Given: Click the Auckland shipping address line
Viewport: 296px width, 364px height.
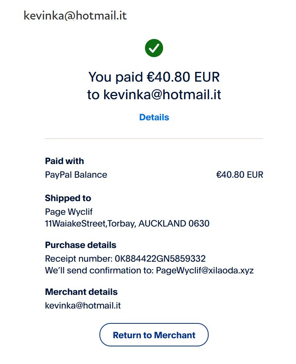Looking at the screenshot, I should point(127,224).
